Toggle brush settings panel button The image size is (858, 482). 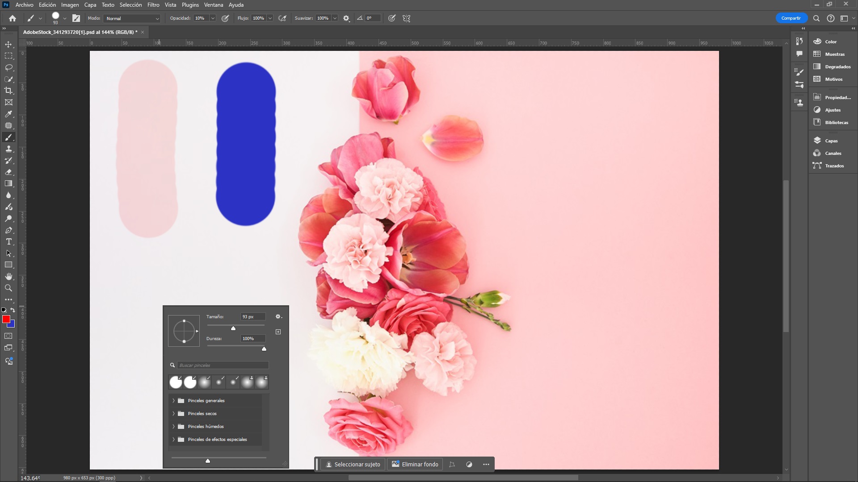pos(76,18)
